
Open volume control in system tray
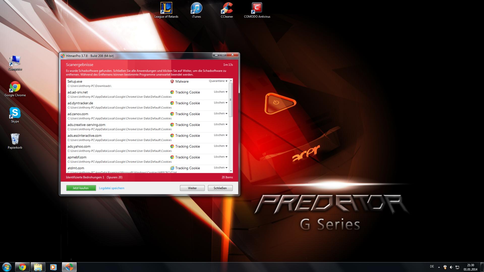[451, 267]
